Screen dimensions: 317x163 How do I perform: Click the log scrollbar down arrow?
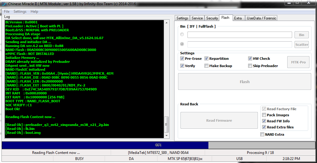(x=166, y=135)
